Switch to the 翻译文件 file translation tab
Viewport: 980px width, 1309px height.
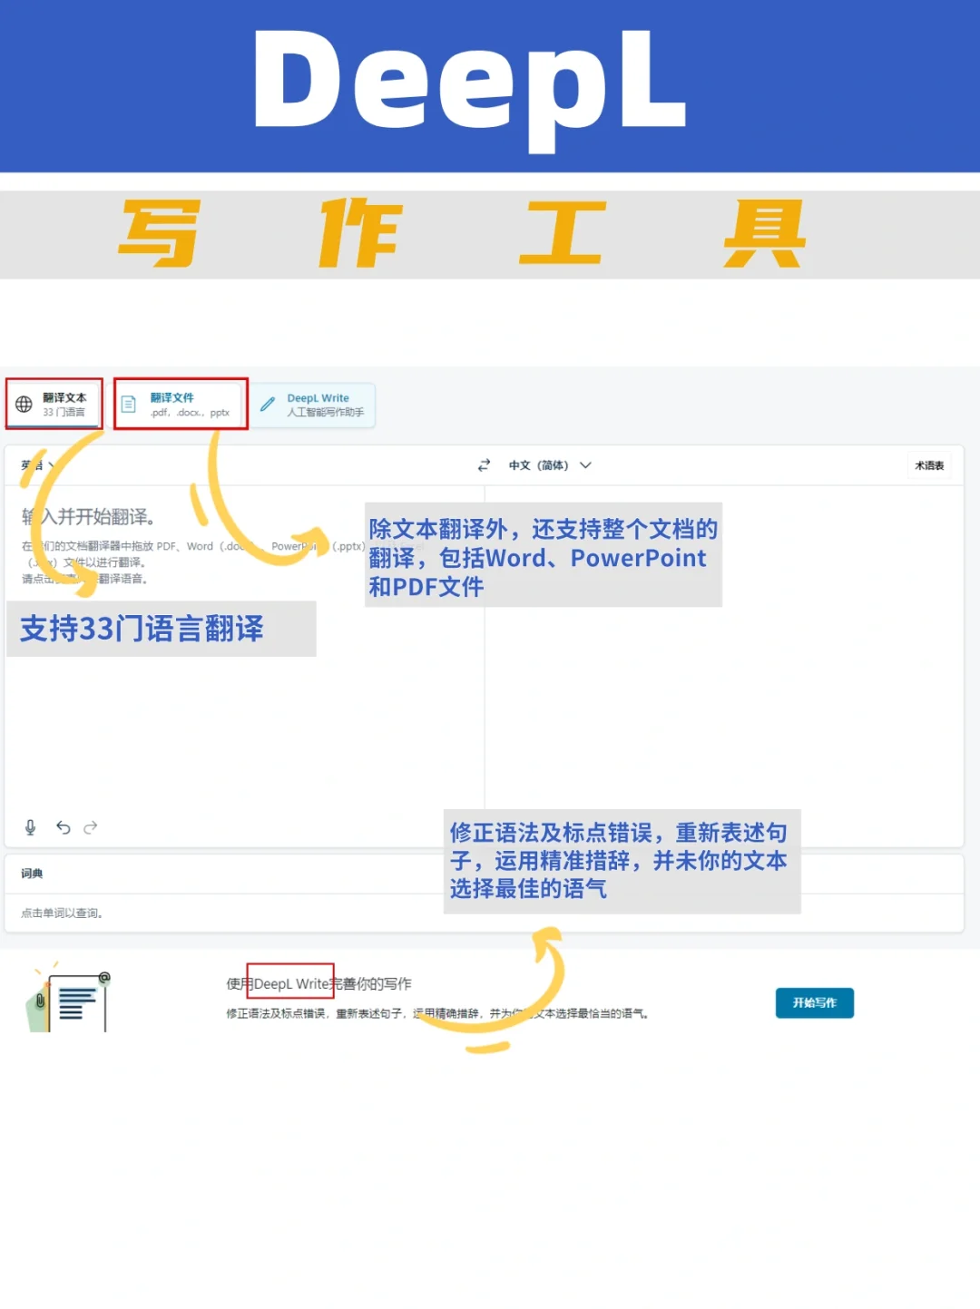[181, 404]
